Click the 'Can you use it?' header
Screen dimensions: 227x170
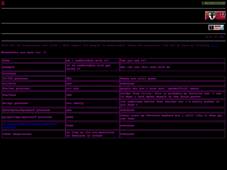(x=173, y=60)
